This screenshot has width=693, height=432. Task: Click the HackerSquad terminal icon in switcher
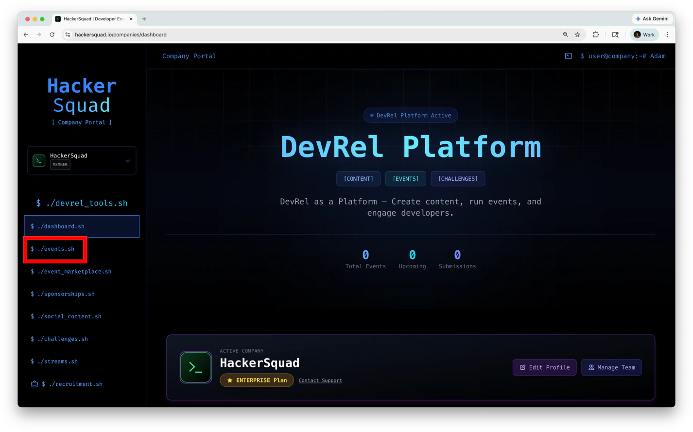(x=39, y=160)
